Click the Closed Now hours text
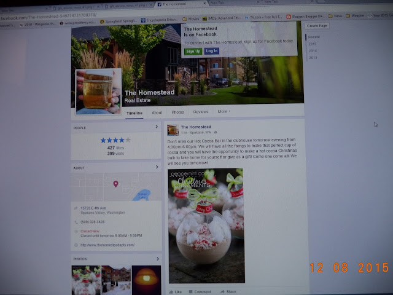Screen dimensions: 393x295 click(x=90, y=231)
